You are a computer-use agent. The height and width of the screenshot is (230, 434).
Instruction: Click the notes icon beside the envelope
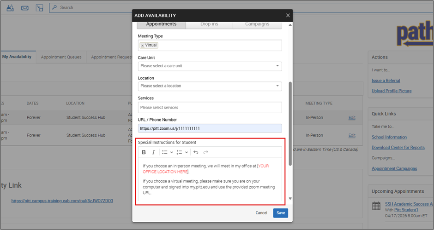click(x=39, y=8)
